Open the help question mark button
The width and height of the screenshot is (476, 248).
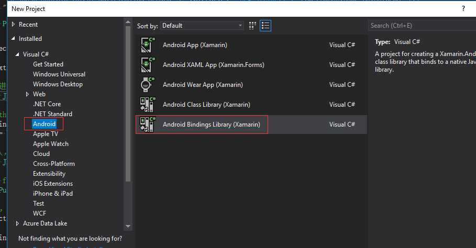[463, 8]
